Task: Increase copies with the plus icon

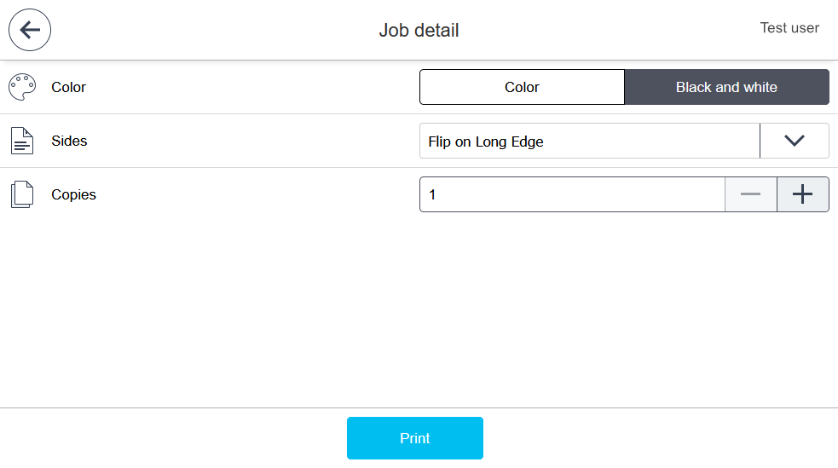Action: pos(802,194)
